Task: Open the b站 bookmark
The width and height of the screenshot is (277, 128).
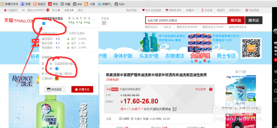Action: (77, 4)
